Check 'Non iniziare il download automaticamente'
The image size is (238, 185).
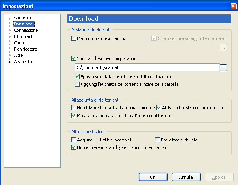74,108
